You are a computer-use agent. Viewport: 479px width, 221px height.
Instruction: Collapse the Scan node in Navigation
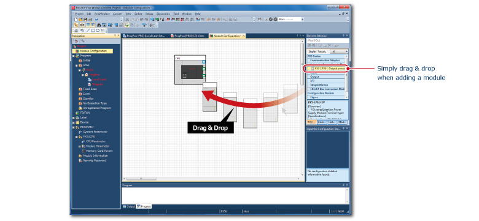point(77,66)
